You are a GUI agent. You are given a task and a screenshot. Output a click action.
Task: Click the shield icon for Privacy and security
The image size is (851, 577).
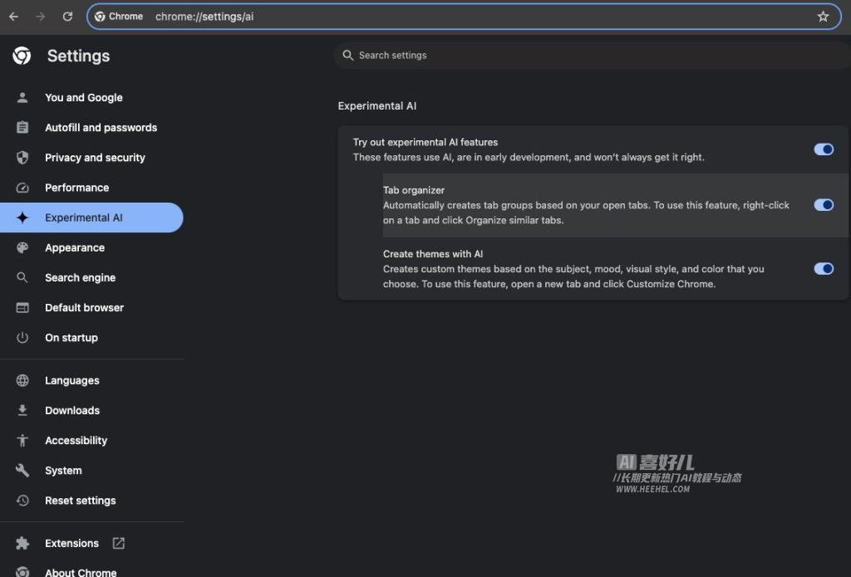coord(22,157)
